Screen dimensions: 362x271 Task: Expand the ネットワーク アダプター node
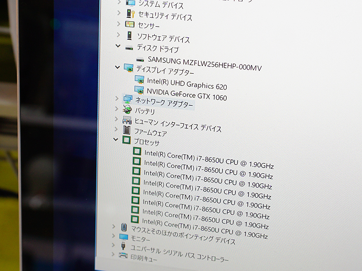117,98
